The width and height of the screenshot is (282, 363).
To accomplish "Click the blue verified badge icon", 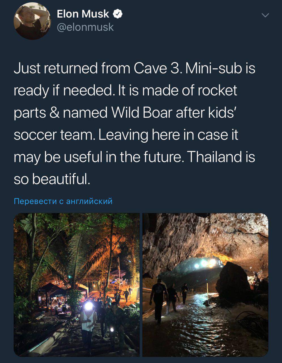I will tap(118, 14).
